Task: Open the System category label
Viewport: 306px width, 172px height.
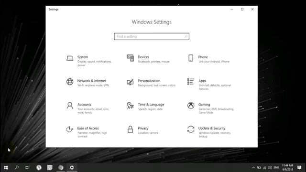Action: tap(83, 57)
